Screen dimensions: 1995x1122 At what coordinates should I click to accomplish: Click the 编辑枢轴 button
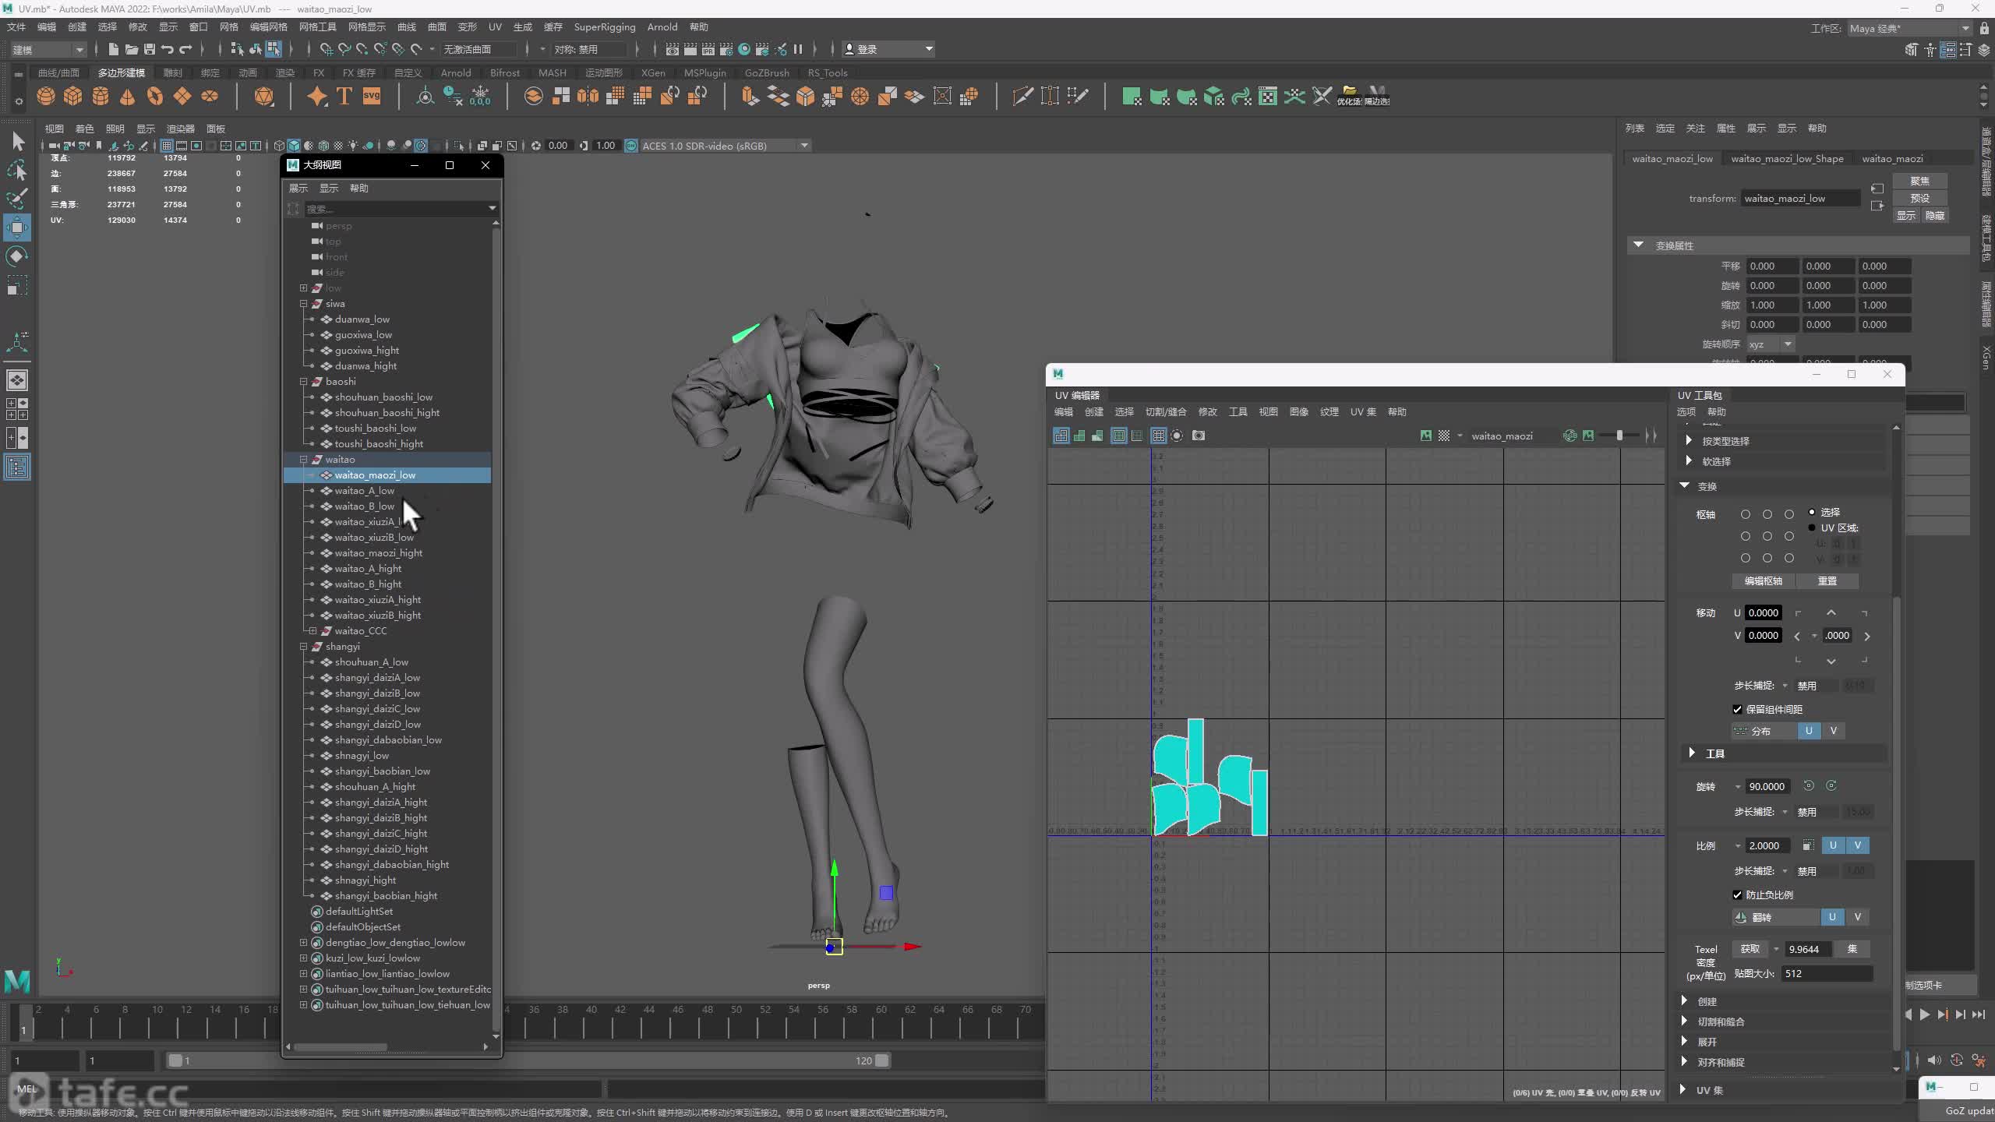click(1763, 581)
